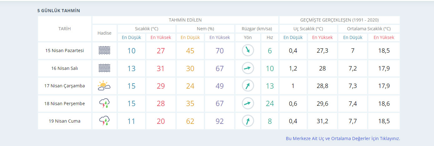Click the 'TARİH' column header

[65, 29]
